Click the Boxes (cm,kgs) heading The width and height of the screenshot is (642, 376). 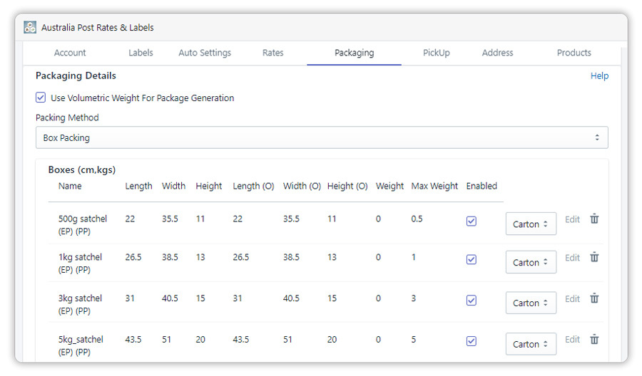82,169
